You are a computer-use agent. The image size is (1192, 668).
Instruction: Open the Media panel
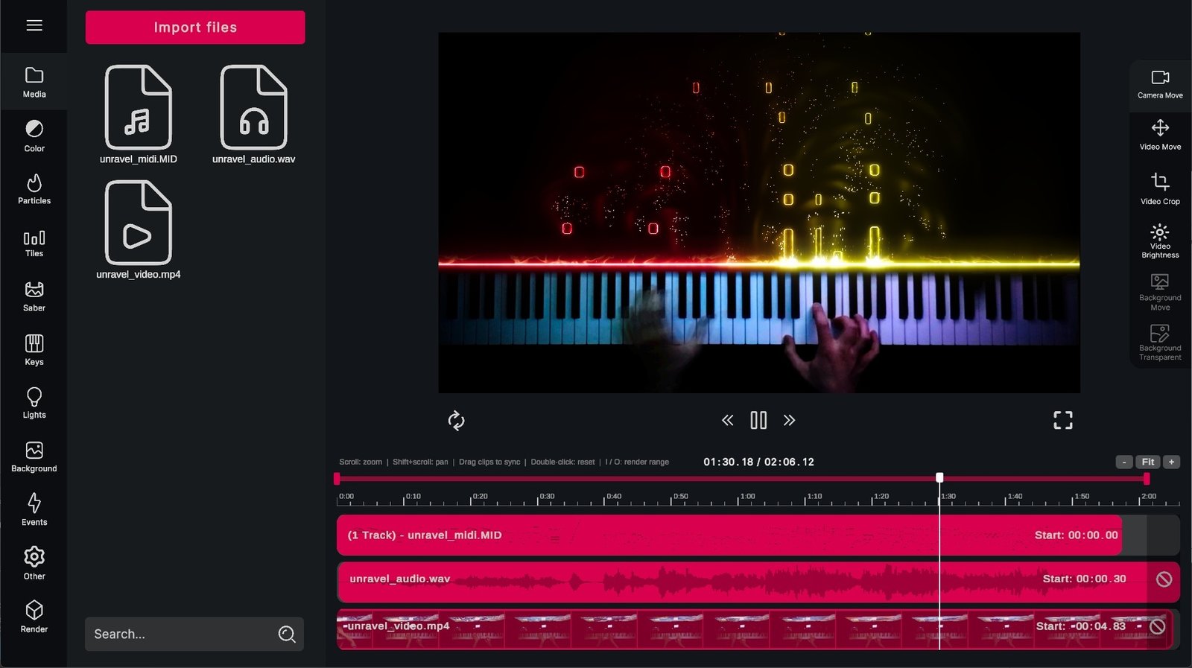pyautogui.click(x=34, y=83)
